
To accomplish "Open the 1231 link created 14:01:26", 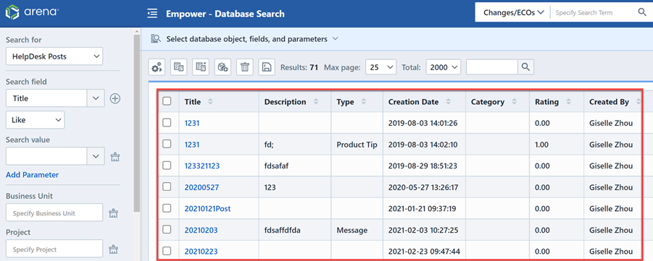I will [192, 123].
